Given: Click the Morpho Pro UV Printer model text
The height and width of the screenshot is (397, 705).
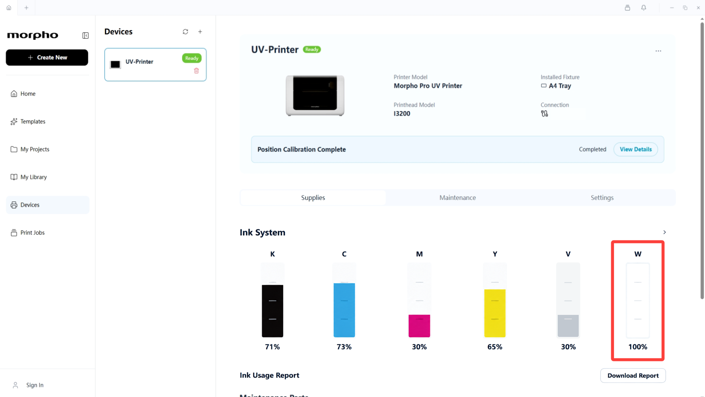Looking at the screenshot, I should click(x=428, y=86).
